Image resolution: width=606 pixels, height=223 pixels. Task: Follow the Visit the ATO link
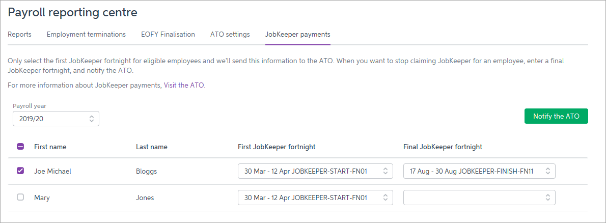[184, 86]
